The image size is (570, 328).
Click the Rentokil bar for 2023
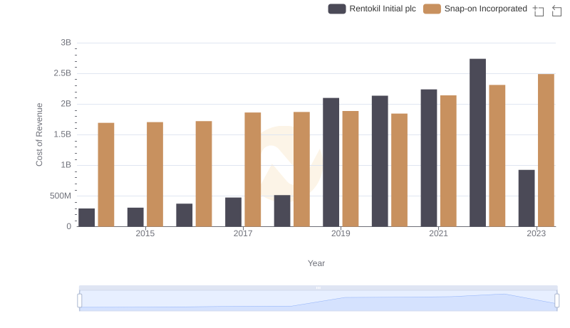click(x=527, y=198)
